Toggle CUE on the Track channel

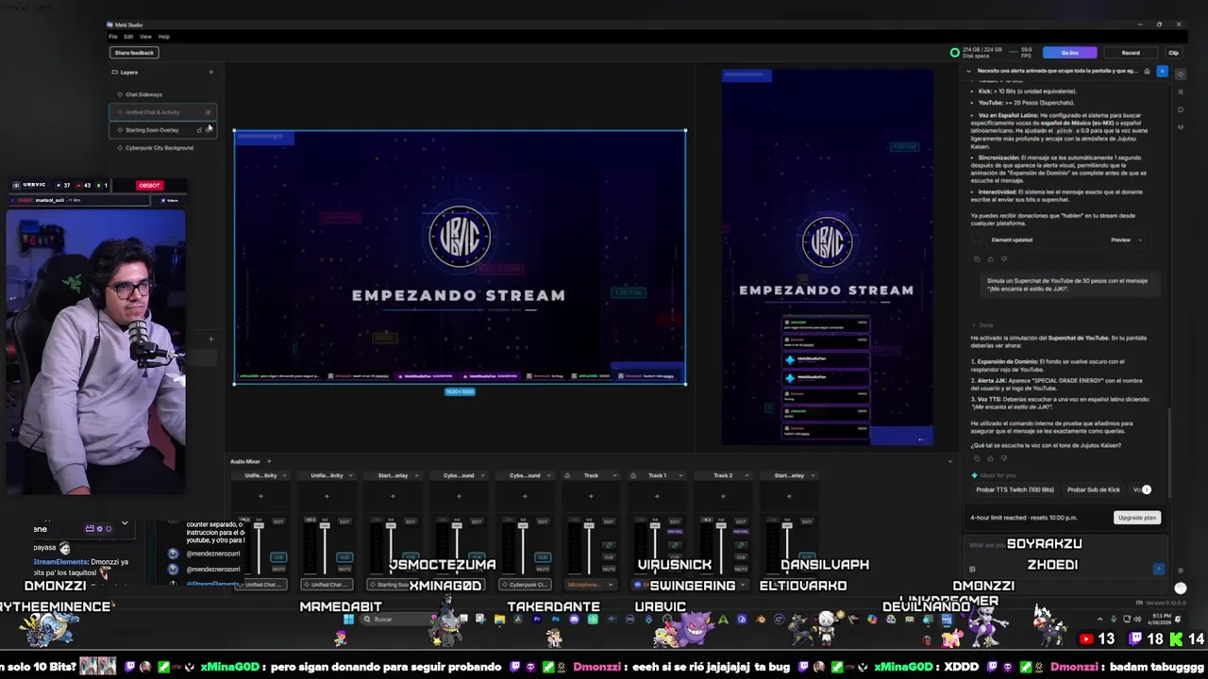pos(609,556)
